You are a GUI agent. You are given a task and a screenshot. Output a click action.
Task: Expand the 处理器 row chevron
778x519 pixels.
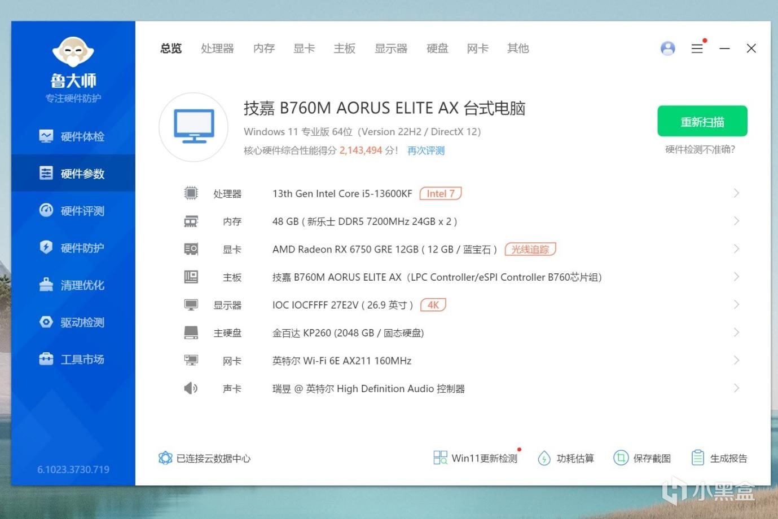(736, 193)
